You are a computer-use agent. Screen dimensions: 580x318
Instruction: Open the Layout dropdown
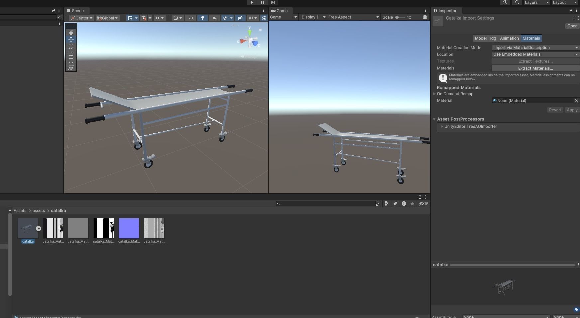point(565,2)
